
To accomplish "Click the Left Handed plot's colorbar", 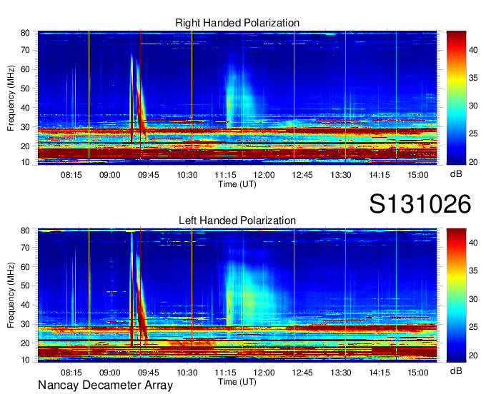I will [x=456, y=295].
